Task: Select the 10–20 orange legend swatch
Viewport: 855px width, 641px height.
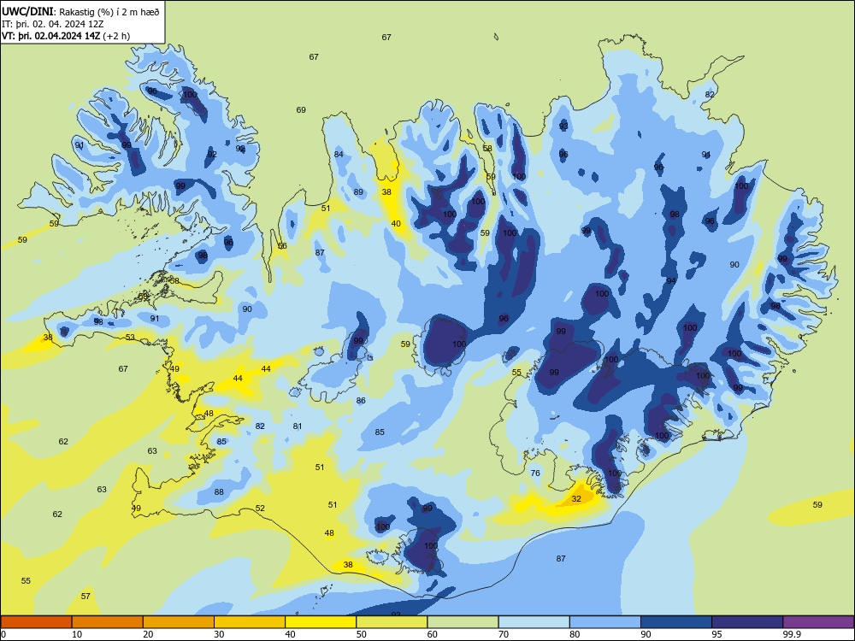Action: [108, 622]
